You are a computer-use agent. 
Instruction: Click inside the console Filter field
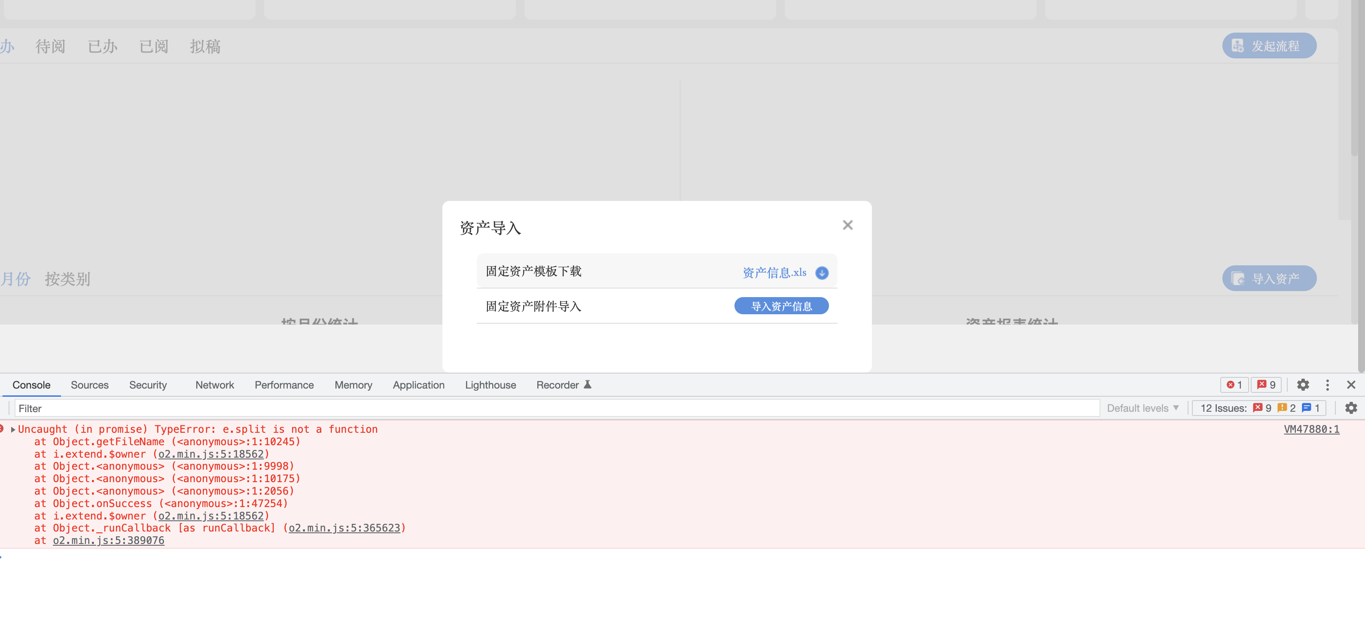pyautogui.click(x=556, y=408)
